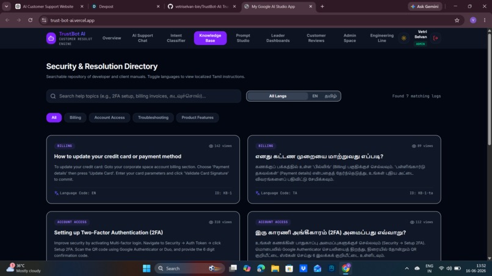Open Dropbox from taskbar

303,269
